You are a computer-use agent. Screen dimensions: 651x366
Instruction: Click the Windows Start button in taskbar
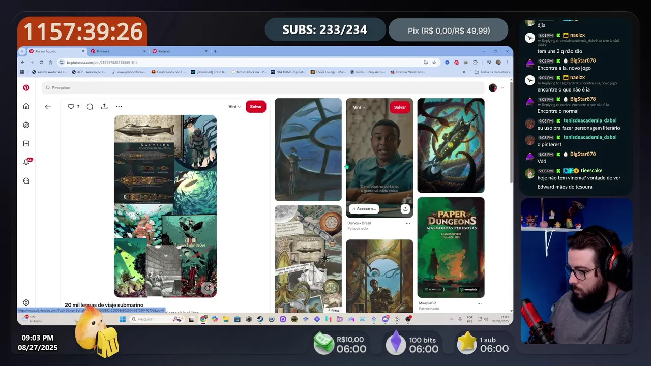pyautogui.click(x=123, y=319)
